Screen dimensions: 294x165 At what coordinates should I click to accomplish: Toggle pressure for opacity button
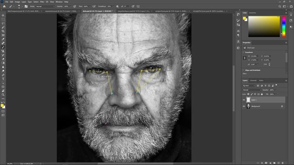coord(74,6)
